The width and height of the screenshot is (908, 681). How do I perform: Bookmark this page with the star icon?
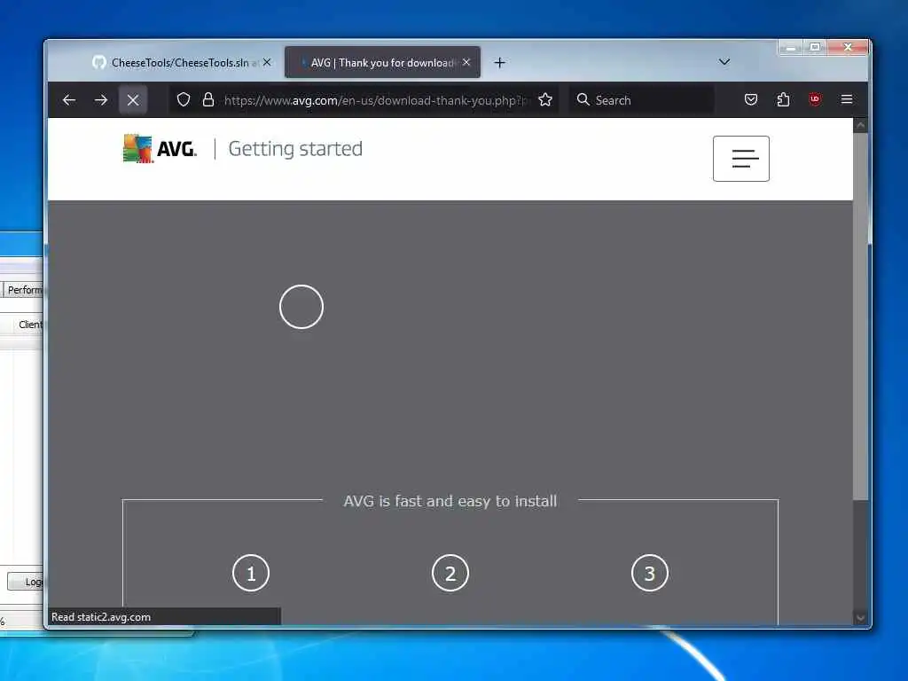[545, 100]
